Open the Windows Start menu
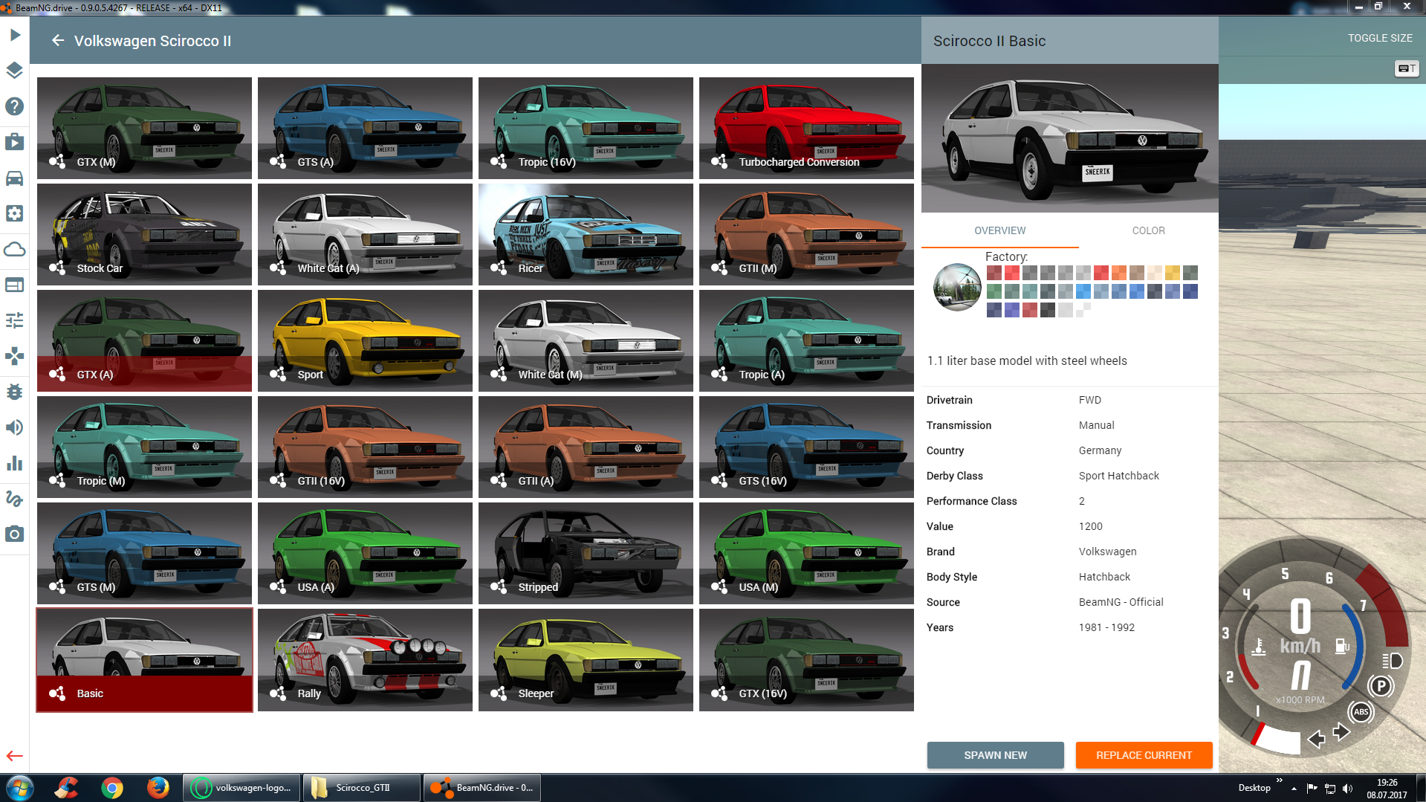The image size is (1426, 802). pos(20,788)
